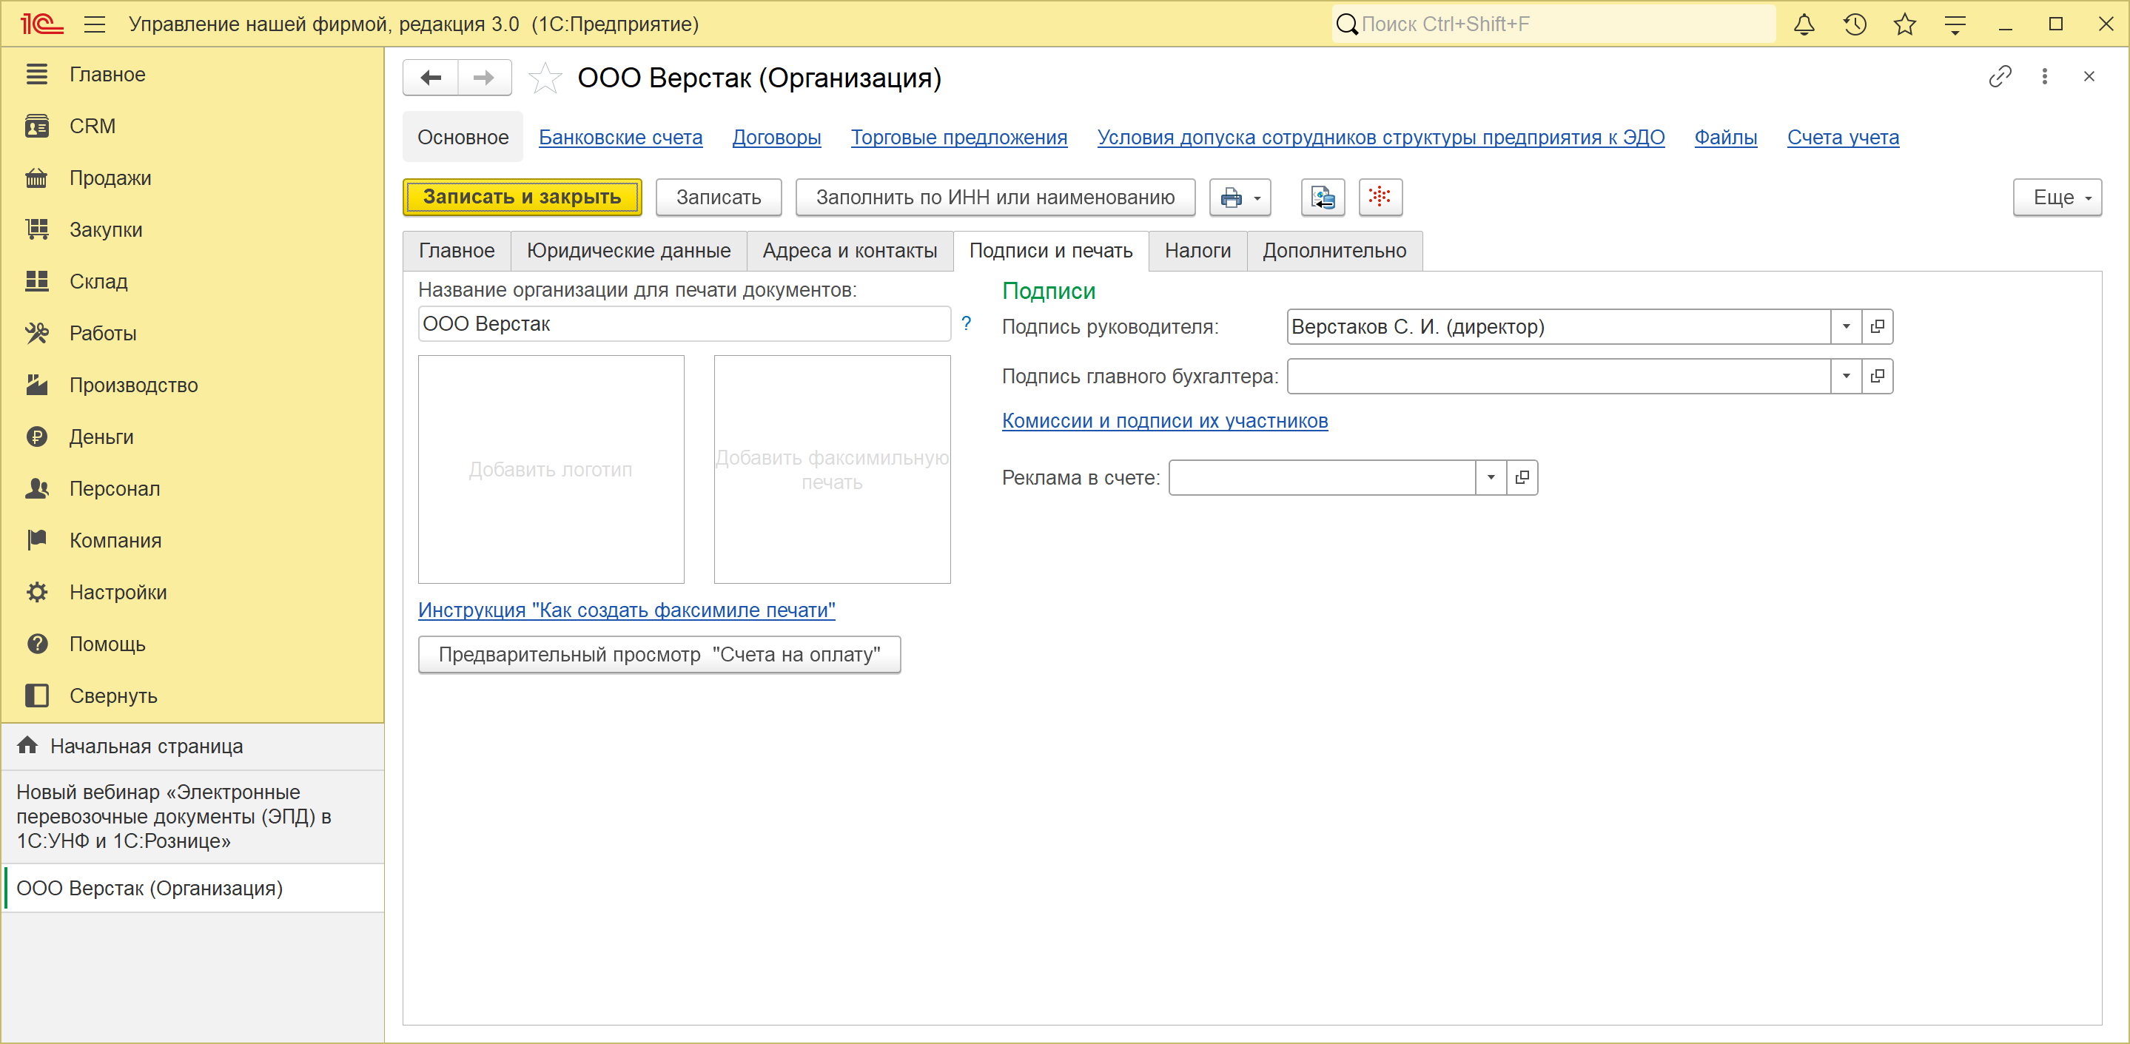Screen dimensions: 2130x1044
Task: Click the Добавить логотип image area
Action: coord(551,470)
